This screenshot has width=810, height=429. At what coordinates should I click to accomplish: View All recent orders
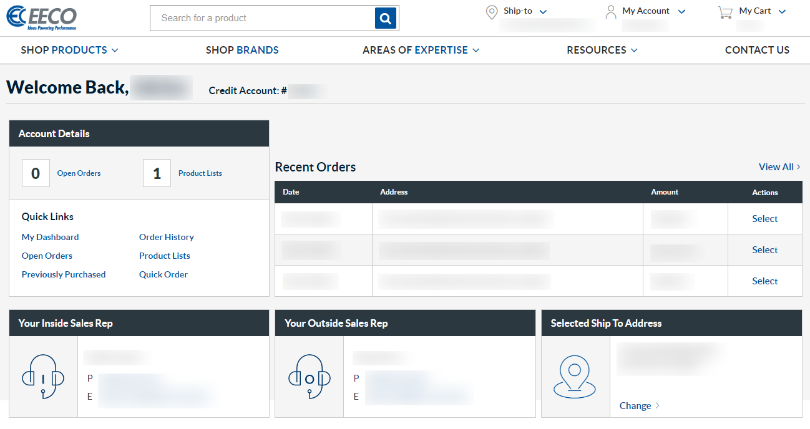point(779,166)
